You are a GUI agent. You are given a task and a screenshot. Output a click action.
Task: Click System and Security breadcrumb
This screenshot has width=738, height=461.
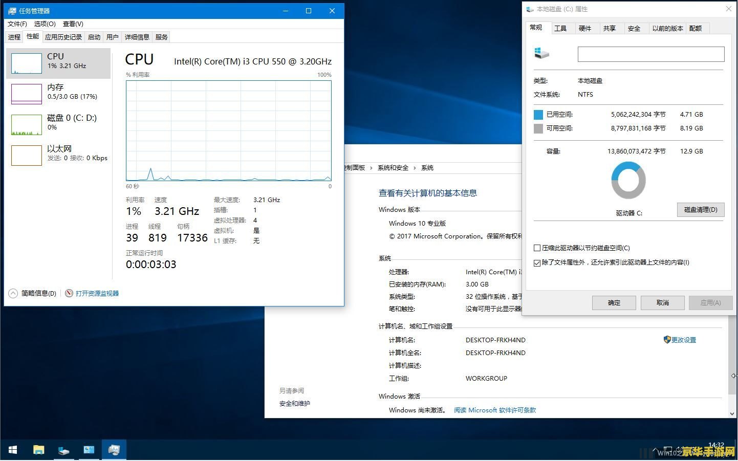[x=393, y=168]
